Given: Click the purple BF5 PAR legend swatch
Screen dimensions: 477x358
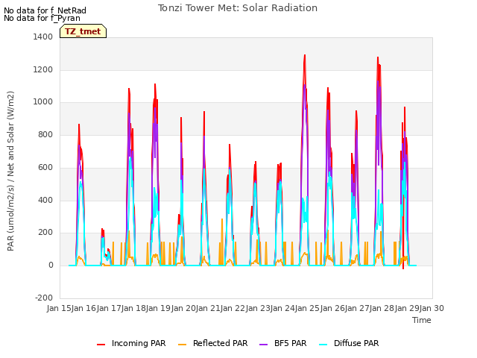Looking at the screenshot, I should click(263, 345).
